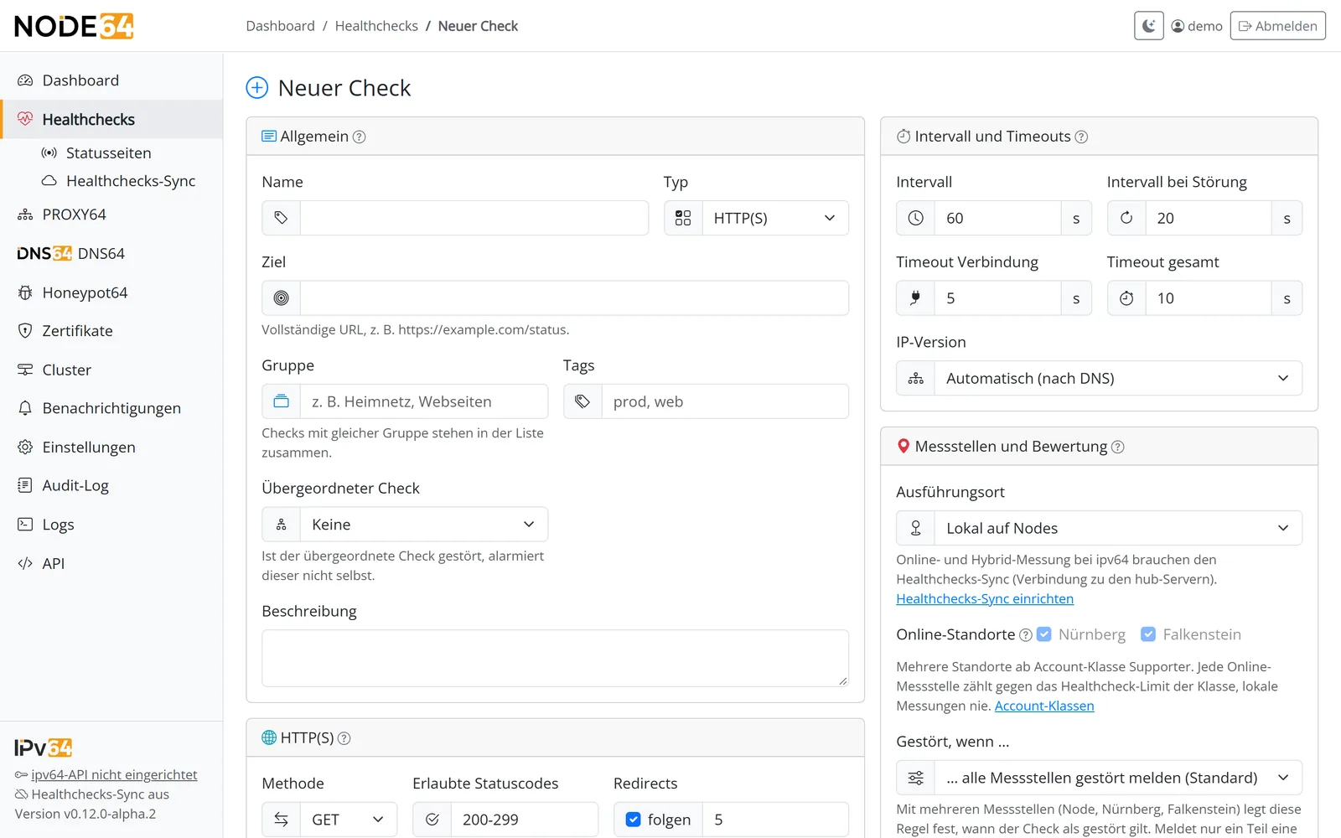Open Zertifikate in the sidebar
This screenshot has width=1341, height=838.
(111, 331)
